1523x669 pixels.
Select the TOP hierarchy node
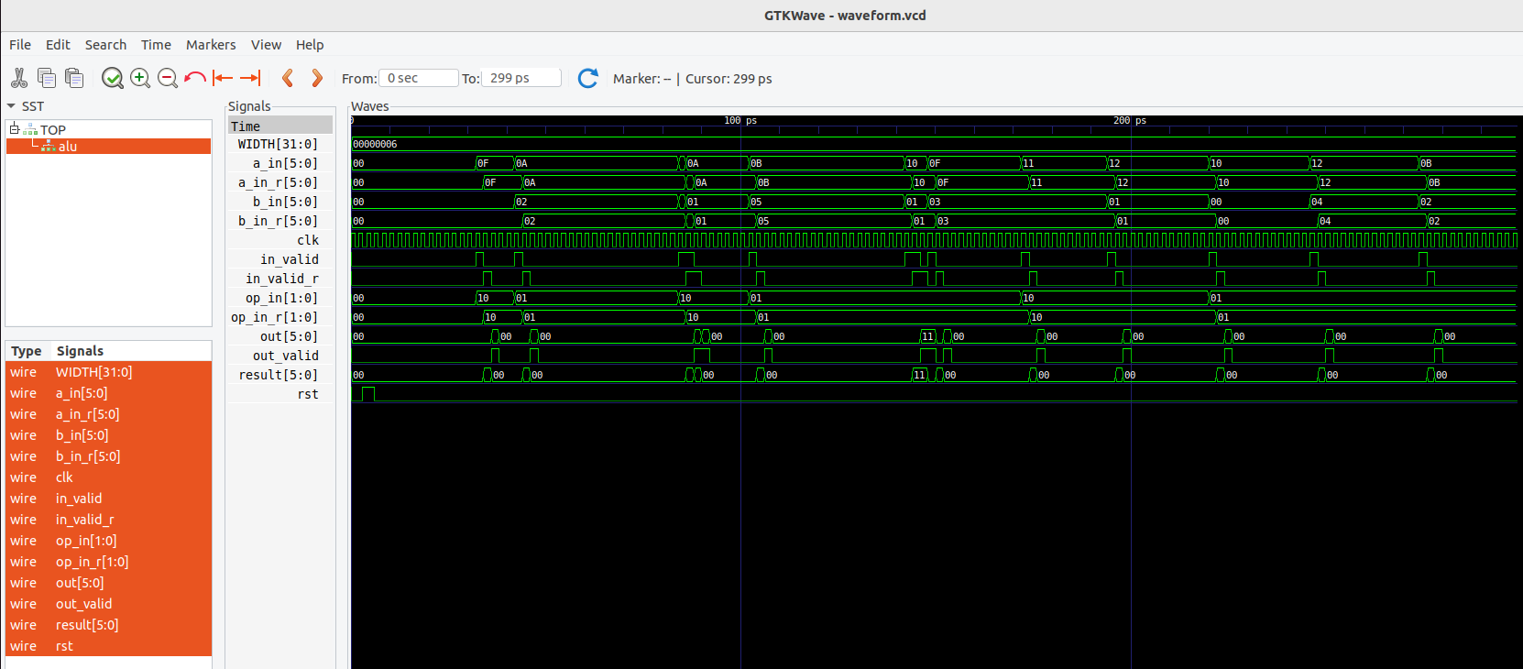(53, 130)
